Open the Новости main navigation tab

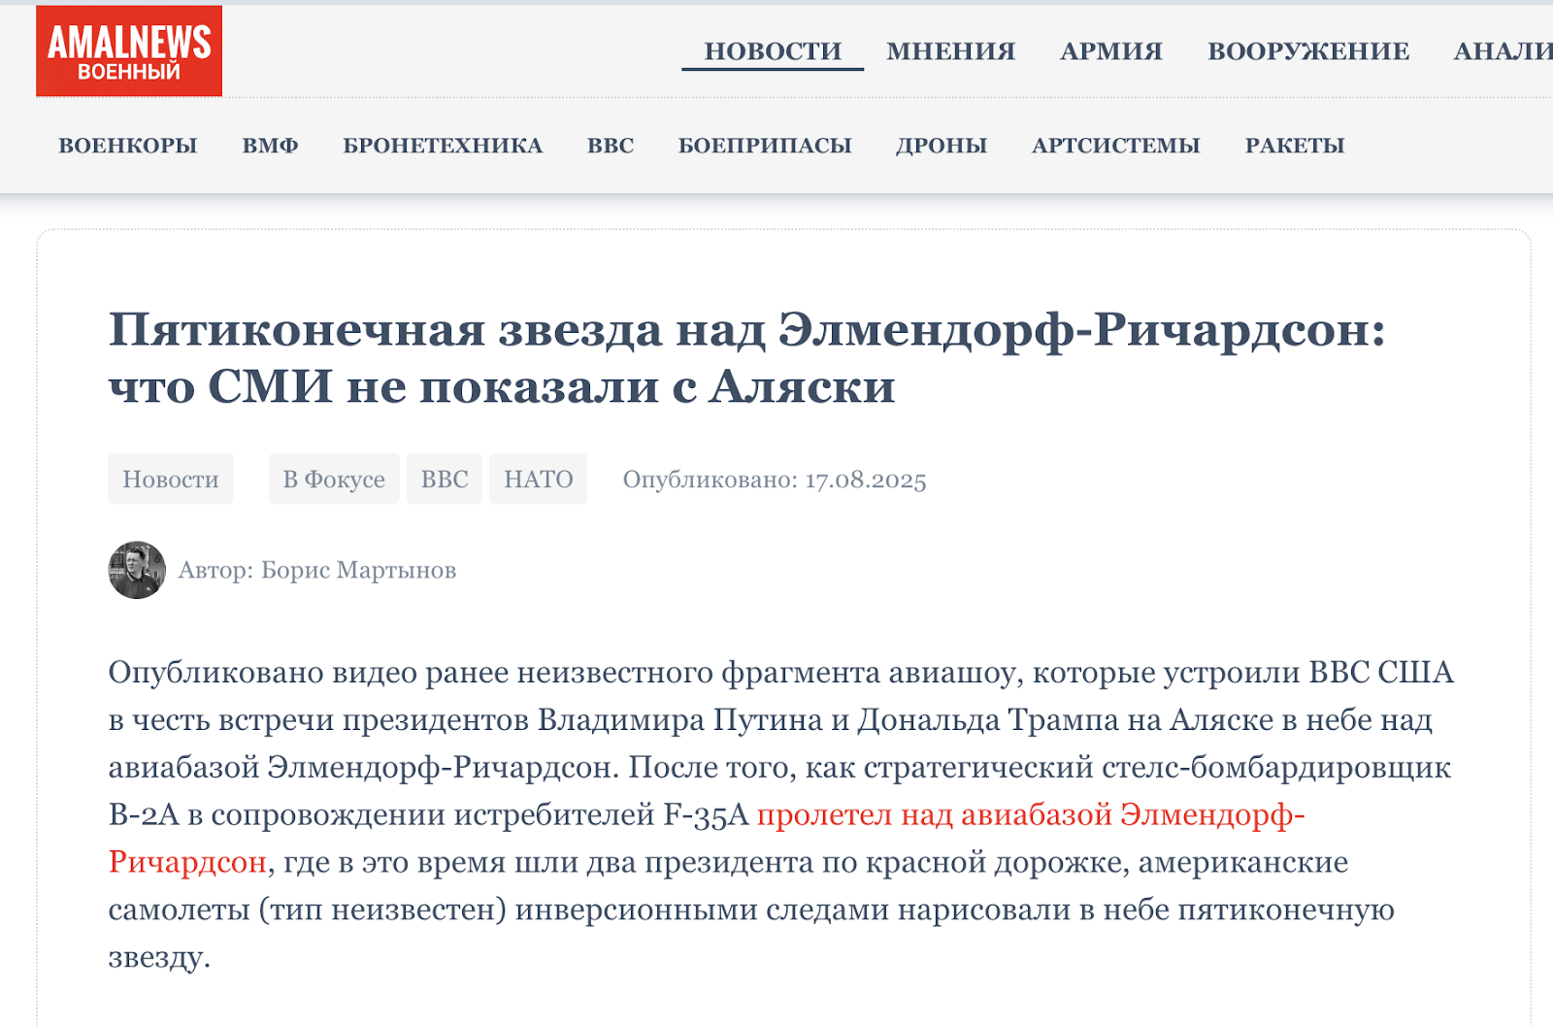pyautogui.click(x=773, y=51)
